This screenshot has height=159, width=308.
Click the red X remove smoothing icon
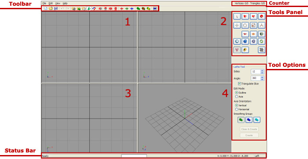click(143, 9)
